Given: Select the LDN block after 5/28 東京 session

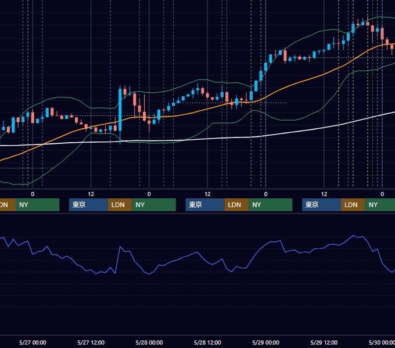Looking at the screenshot, I should 236,205.
